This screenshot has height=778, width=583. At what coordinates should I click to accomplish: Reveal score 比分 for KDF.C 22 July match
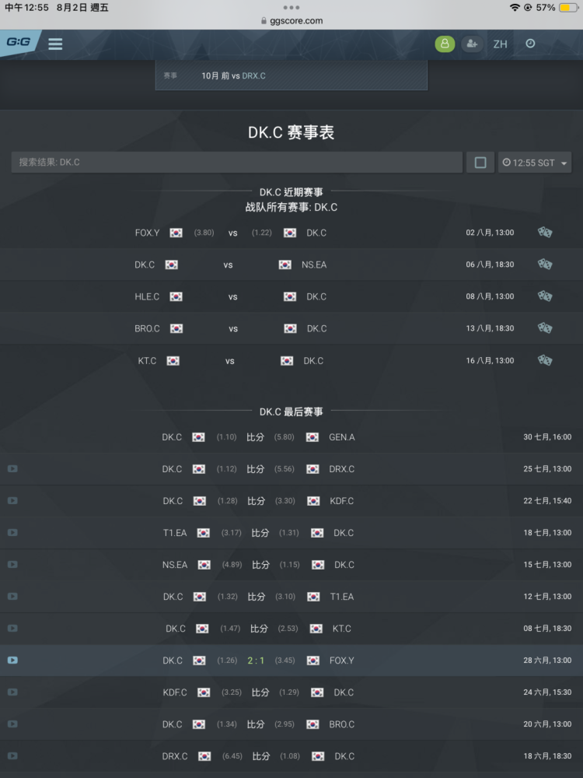(x=257, y=501)
